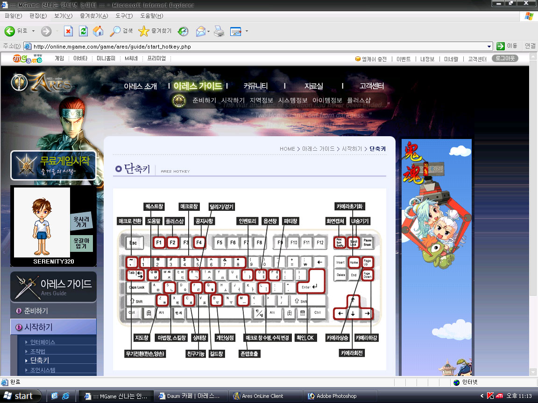Open the address bar history dropdown
The width and height of the screenshot is (538, 403).
[x=488, y=46]
